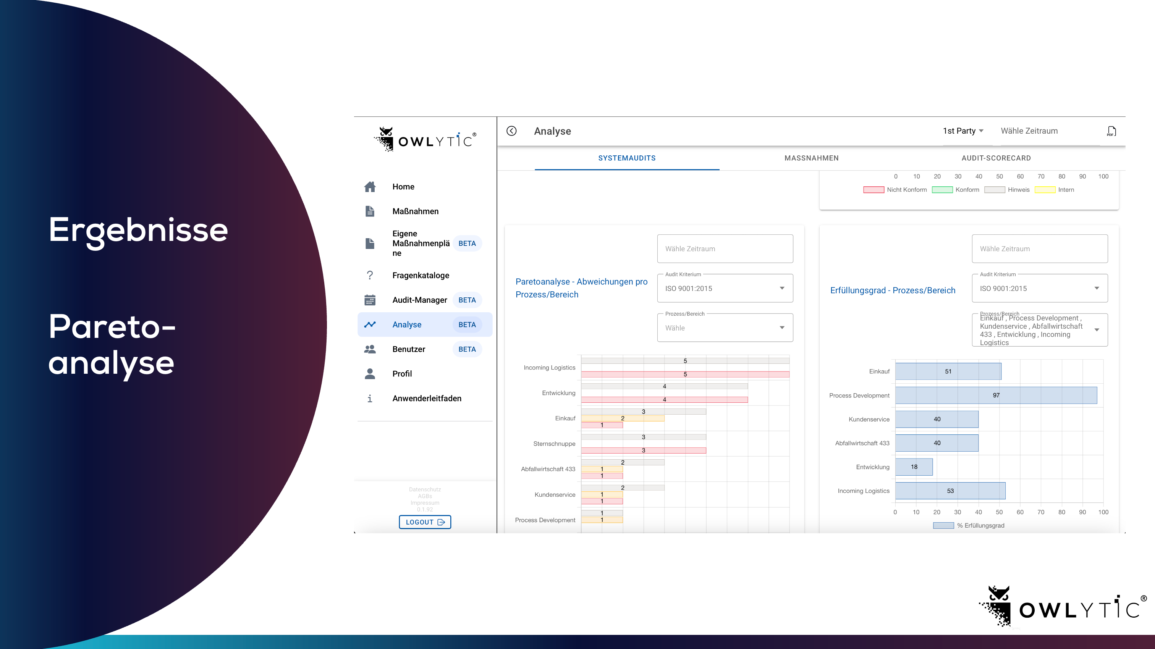This screenshot has width=1155, height=649.
Task: Switch to the AUDIT-SCORECARD tab
Action: [x=996, y=158]
